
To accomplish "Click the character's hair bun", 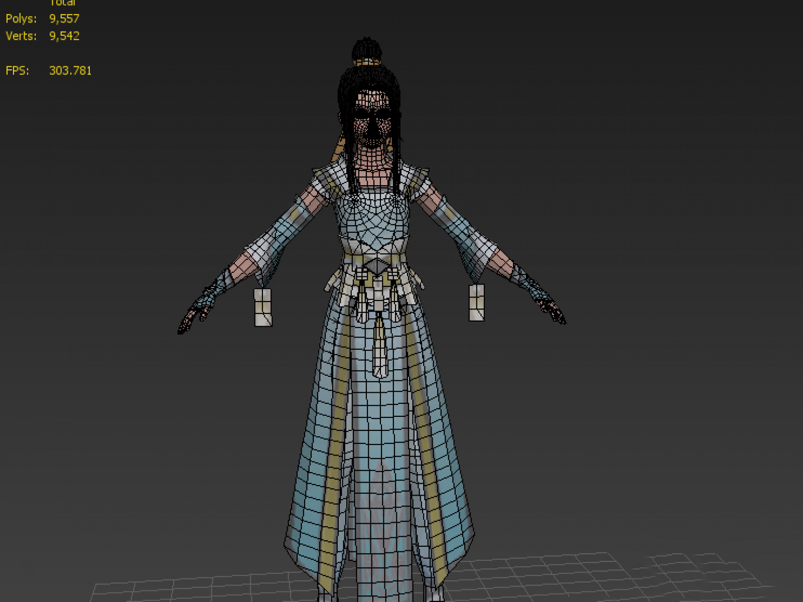I will [366, 50].
